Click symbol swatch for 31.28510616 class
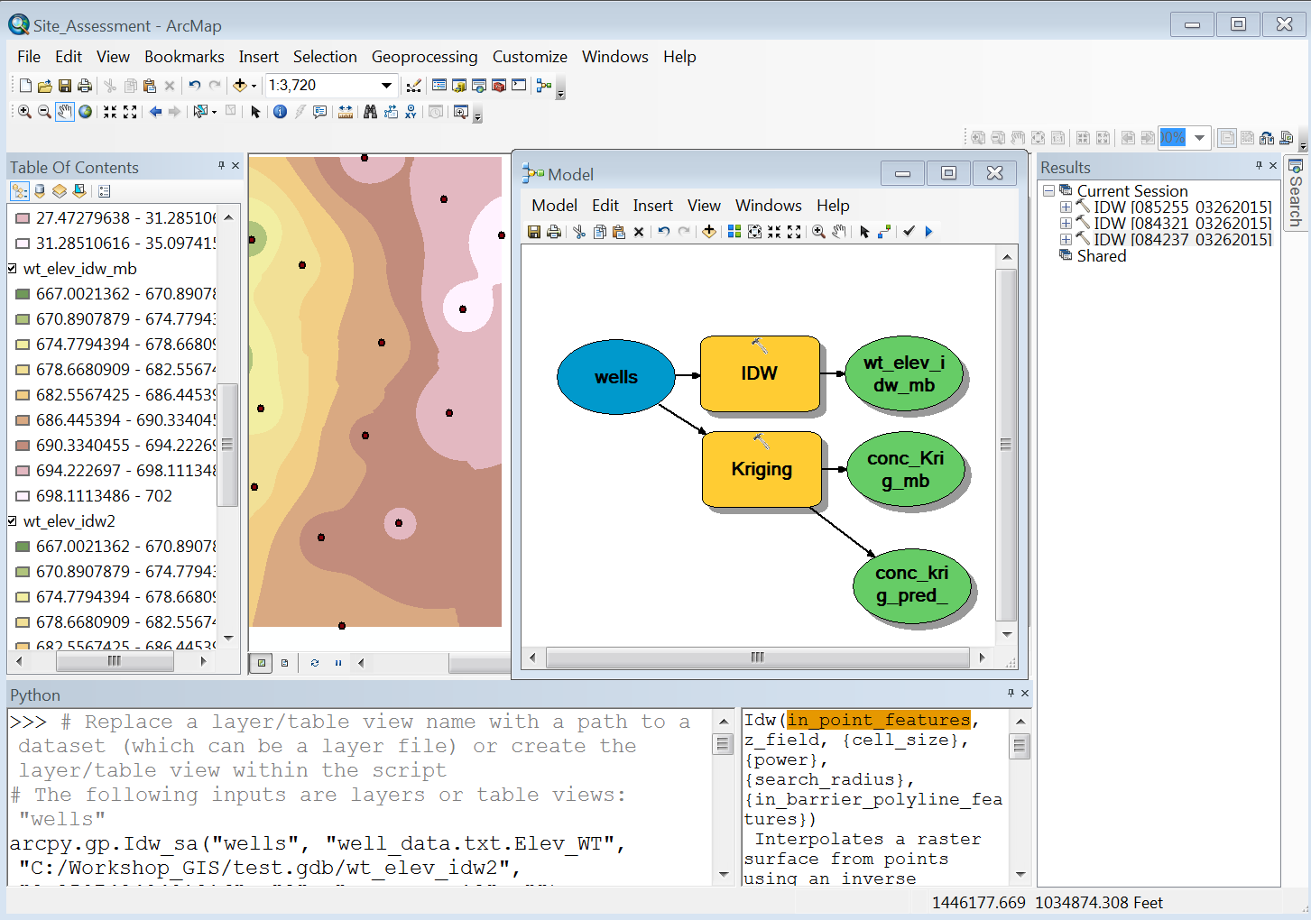The image size is (1311, 920). 23,244
